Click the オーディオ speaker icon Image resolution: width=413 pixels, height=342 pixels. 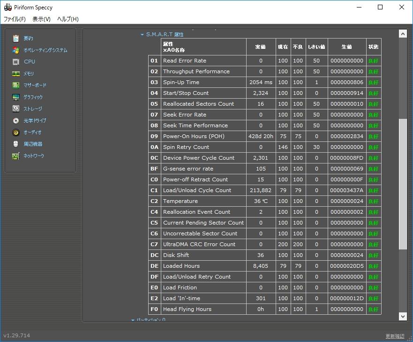pyautogui.click(x=16, y=132)
